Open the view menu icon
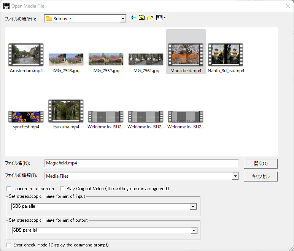The height and width of the screenshot is (251, 294). pyautogui.click(x=161, y=17)
